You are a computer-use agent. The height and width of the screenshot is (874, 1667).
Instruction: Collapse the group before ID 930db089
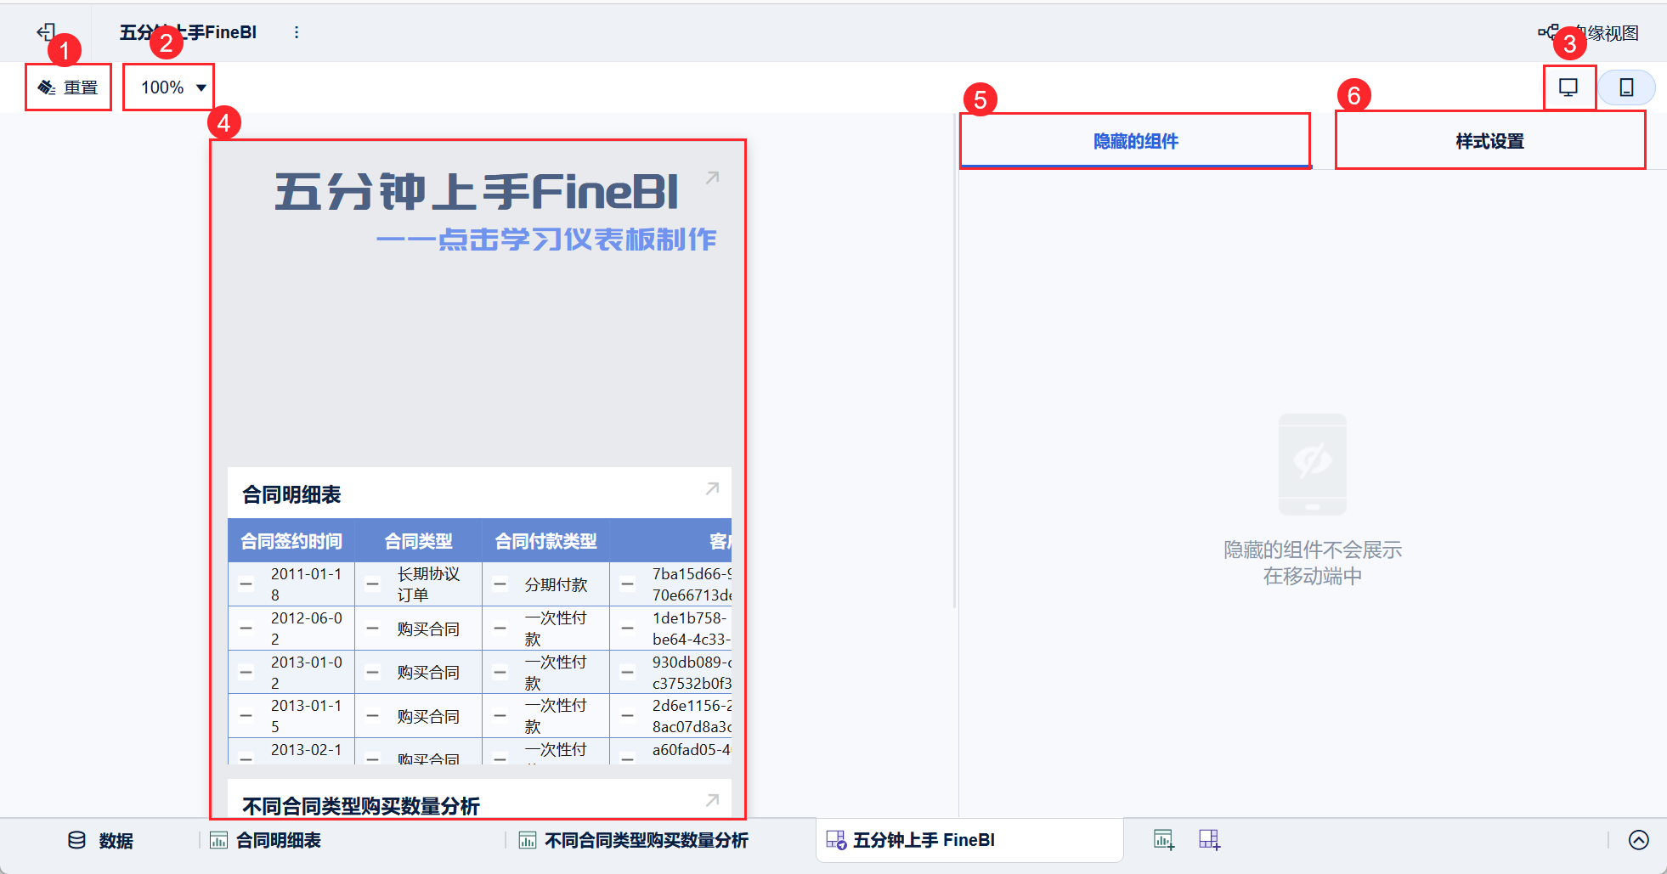pos(627,673)
